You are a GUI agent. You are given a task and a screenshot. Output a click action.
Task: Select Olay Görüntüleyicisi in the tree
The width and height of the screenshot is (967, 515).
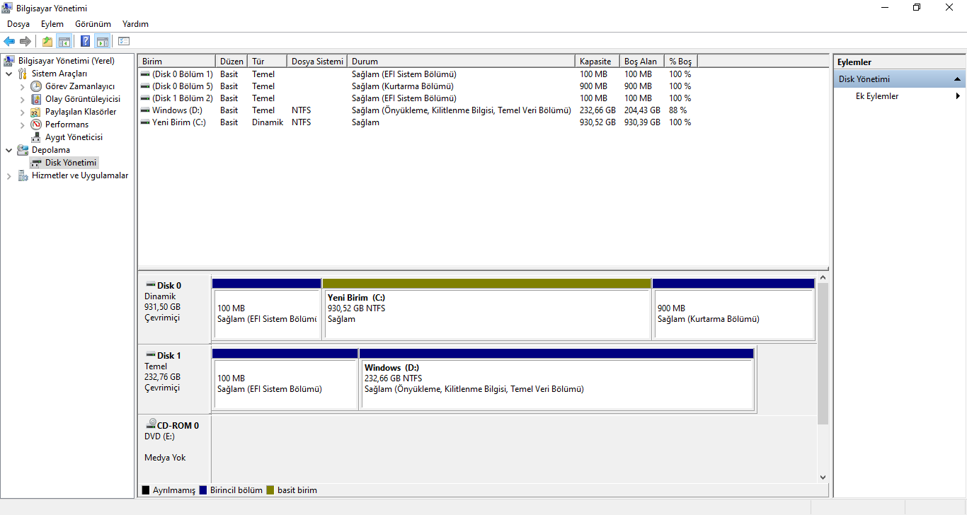click(82, 99)
